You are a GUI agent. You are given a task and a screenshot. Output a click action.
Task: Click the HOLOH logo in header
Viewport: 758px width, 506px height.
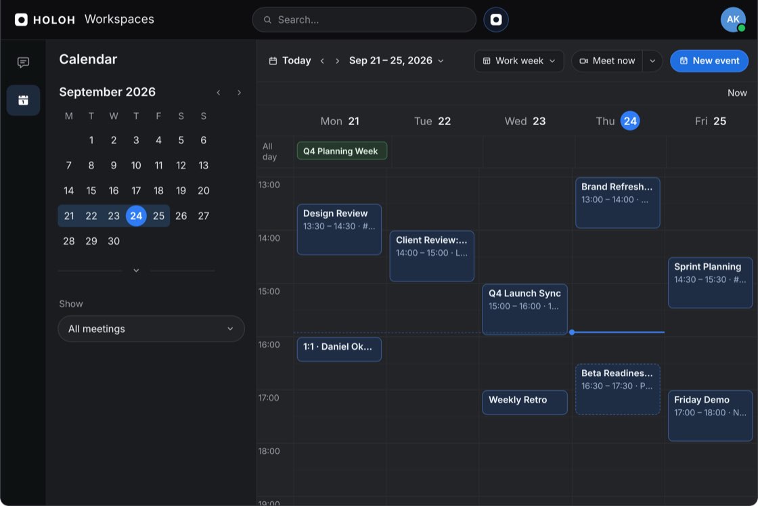45,20
